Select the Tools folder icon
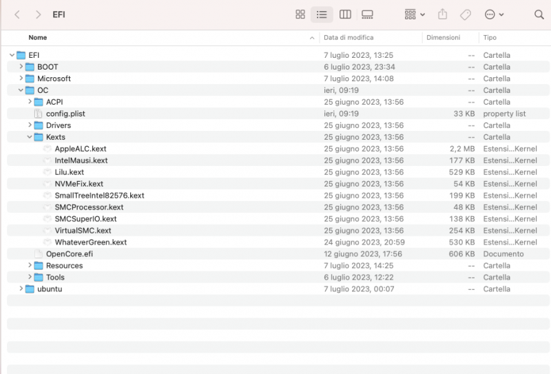The height and width of the screenshot is (374, 551). [39, 277]
